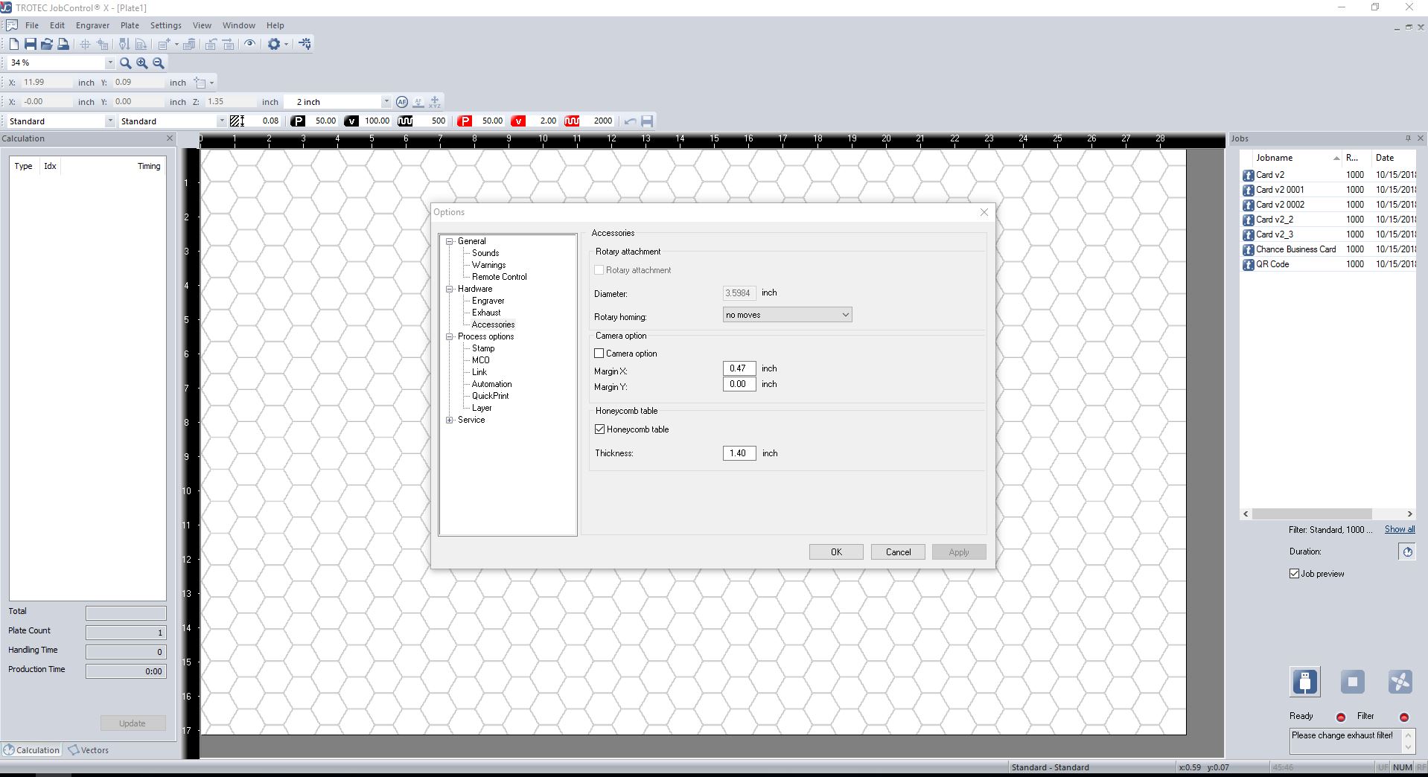Toggle the Job preview checkbox

[x=1295, y=574]
